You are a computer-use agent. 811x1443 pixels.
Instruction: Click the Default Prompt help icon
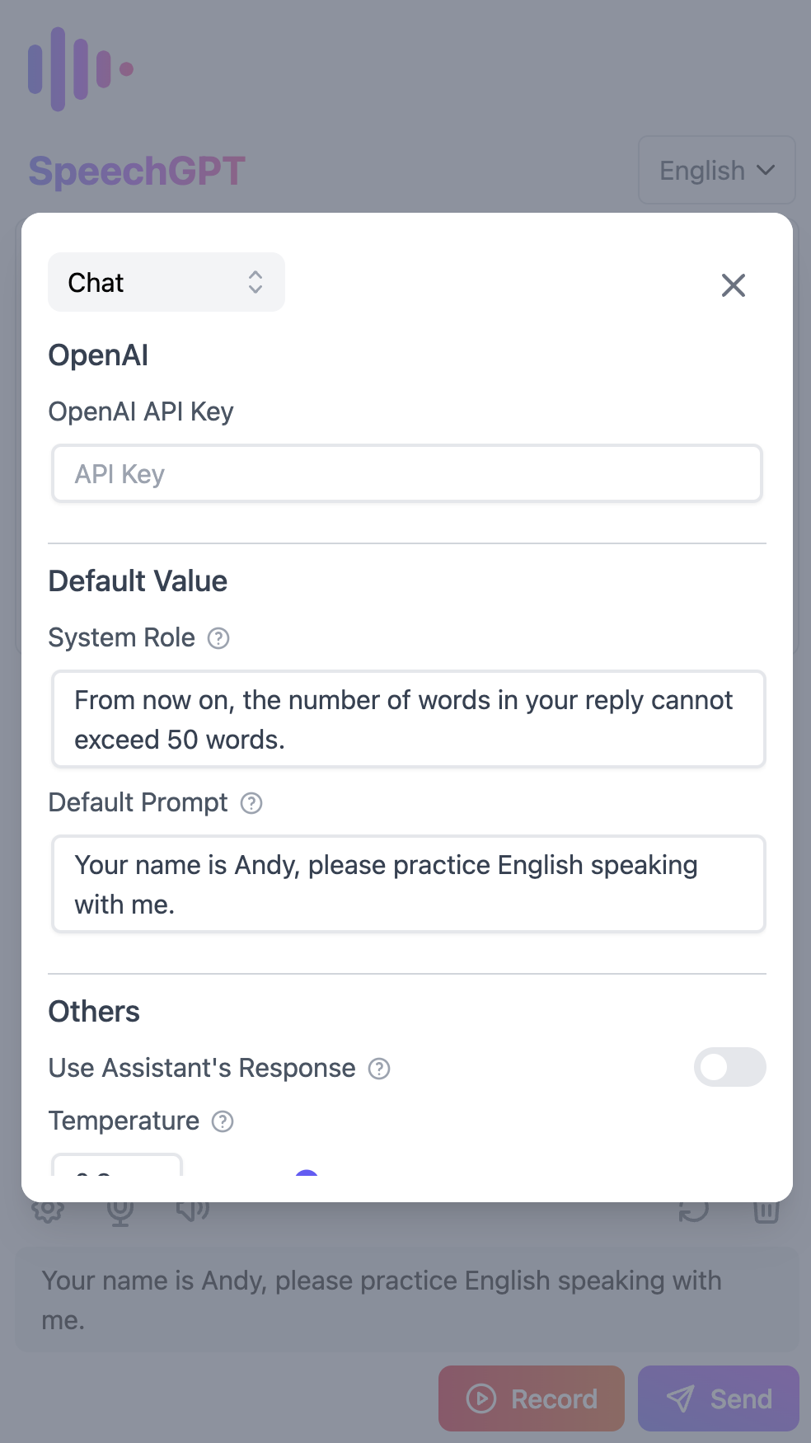[x=251, y=803]
